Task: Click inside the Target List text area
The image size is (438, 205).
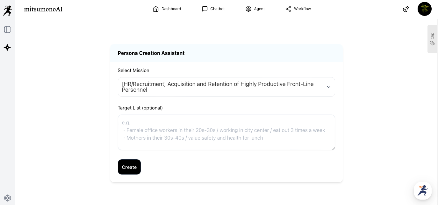Action: point(226,132)
